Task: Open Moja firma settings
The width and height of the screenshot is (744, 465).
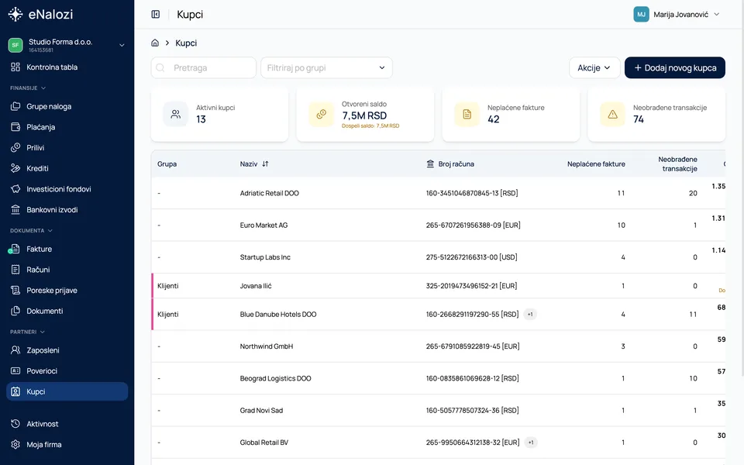Action: pyautogui.click(x=67, y=445)
